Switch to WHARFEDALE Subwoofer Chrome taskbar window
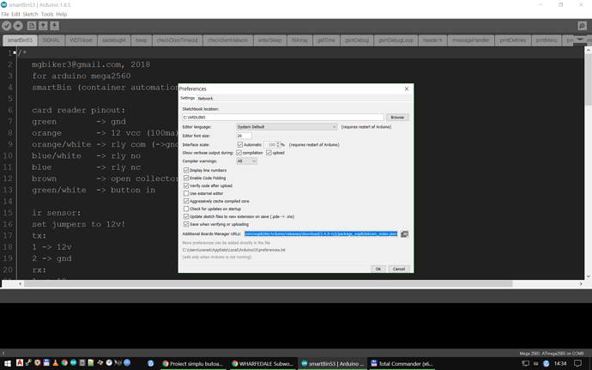 pyautogui.click(x=263, y=364)
